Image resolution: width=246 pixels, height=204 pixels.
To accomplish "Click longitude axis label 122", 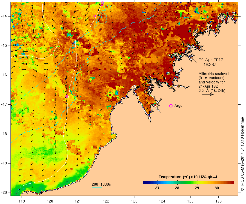I will pyautogui.click(x=106, y=201).
